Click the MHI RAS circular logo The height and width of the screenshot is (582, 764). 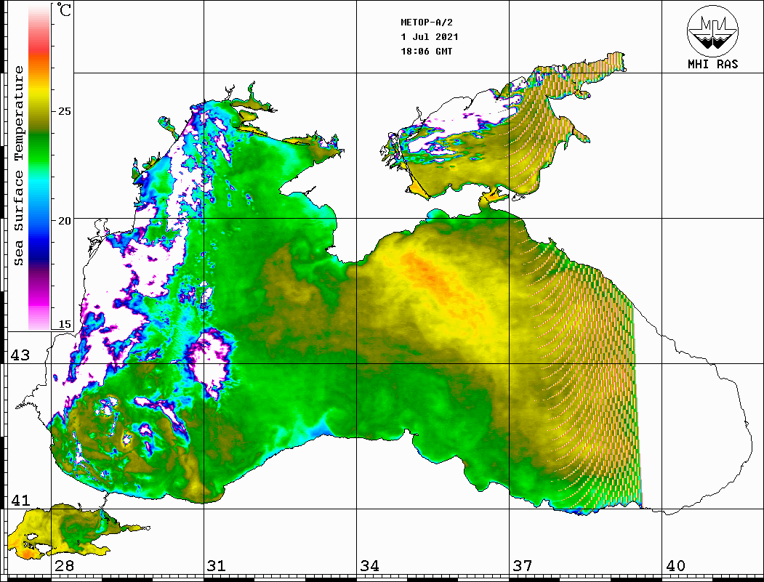(712, 31)
